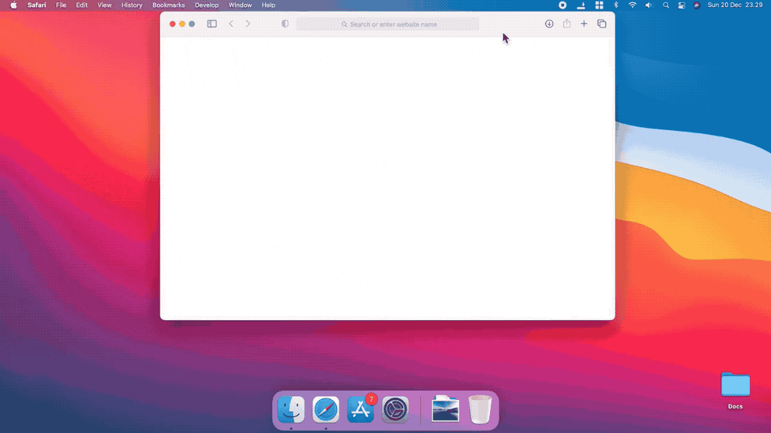Open Control Center in menu bar
The width and height of the screenshot is (771, 433).
pyautogui.click(x=681, y=5)
